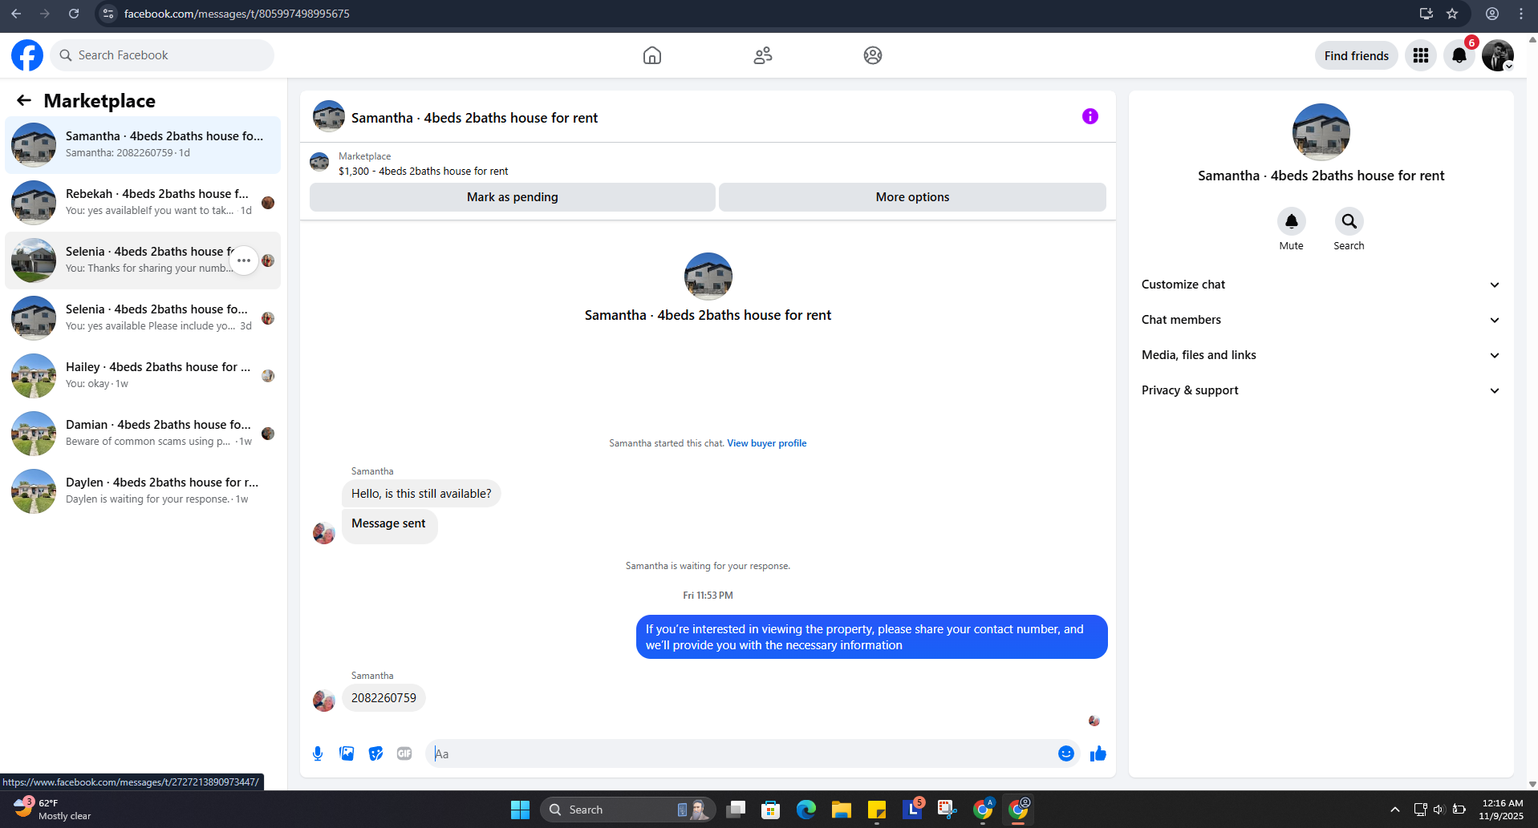Click Mark as pending button
This screenshot has width=1538, height=828.
pos(513,197)
